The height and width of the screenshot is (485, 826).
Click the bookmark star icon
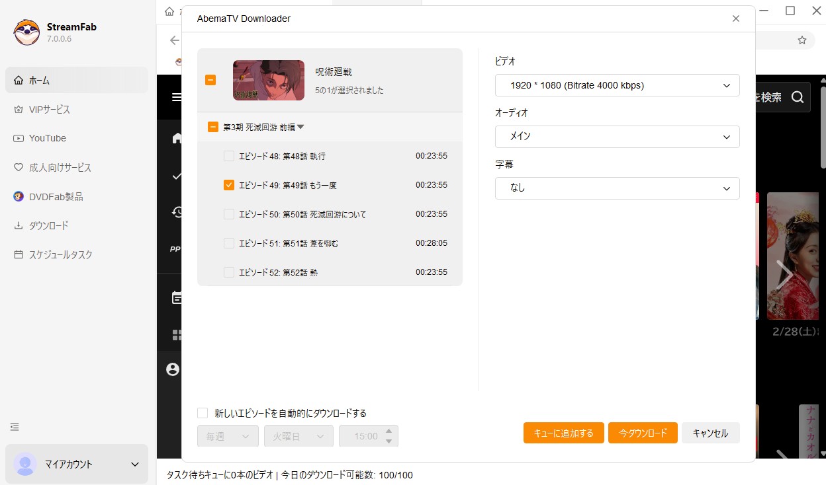[x=802, y=40]
